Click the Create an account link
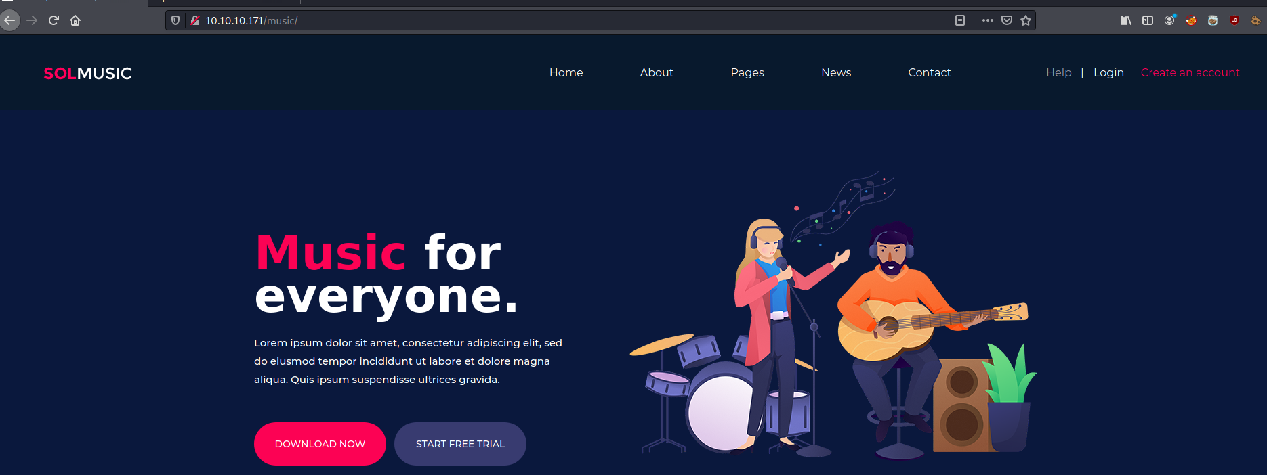 pos(1190,72)
